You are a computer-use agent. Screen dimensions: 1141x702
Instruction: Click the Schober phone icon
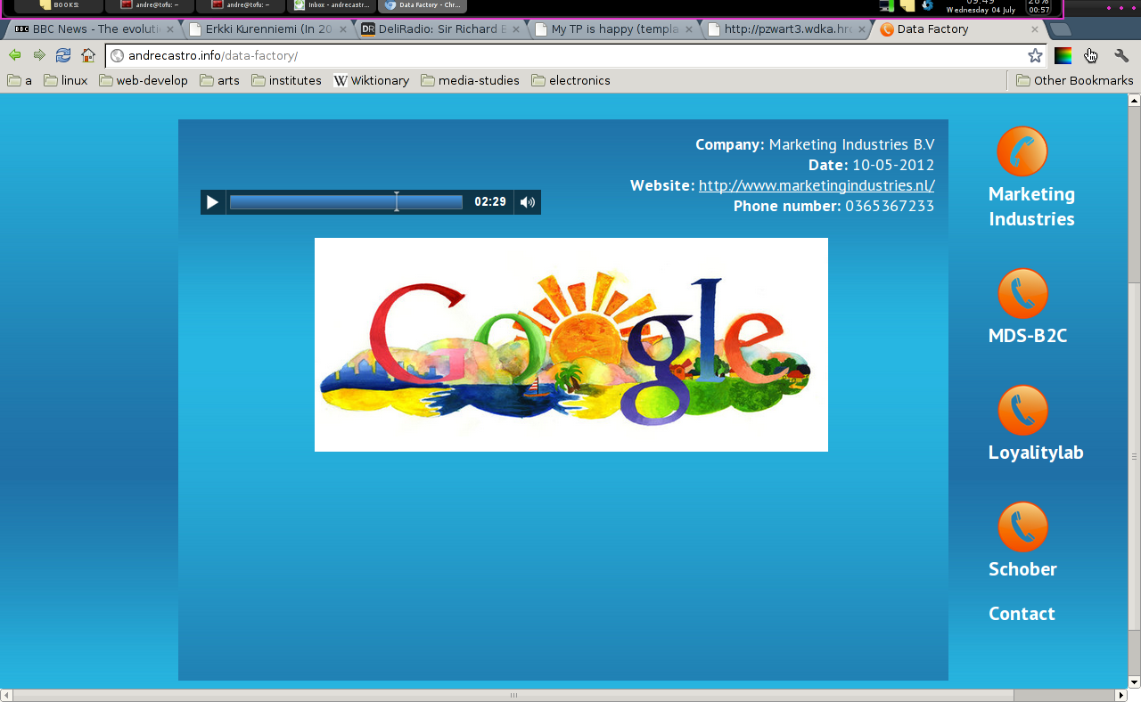point(1022,527)
